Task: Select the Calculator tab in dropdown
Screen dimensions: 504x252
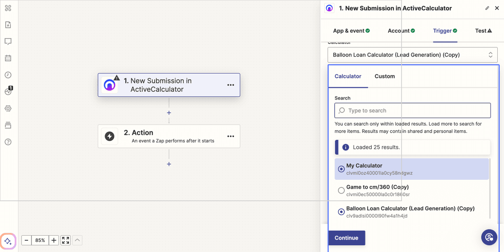Action: click(x=348, y=76)
